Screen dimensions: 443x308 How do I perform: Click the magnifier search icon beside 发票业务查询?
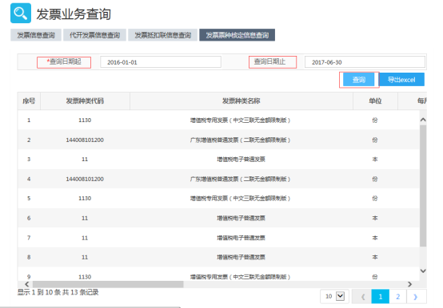pyautogui.click(x=21, y=13)
